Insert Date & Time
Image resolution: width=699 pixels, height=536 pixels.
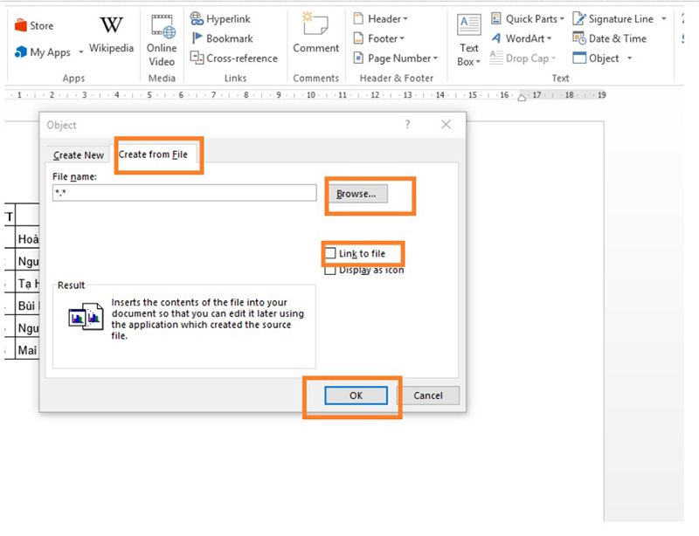click(609, 38)
